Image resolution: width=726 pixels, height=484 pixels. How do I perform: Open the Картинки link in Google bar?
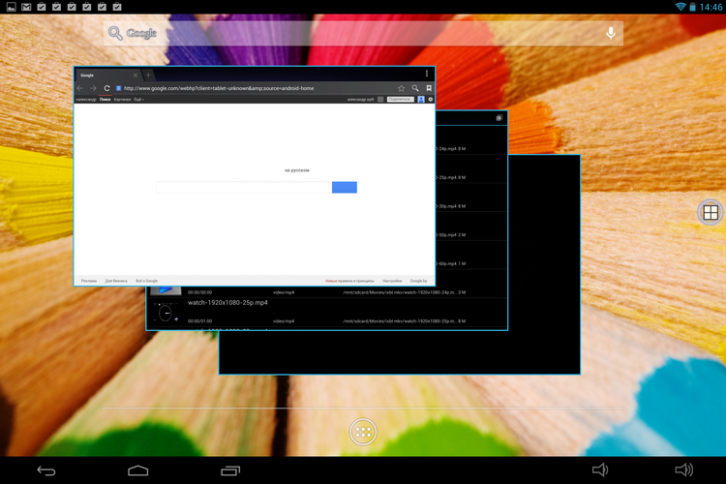point(122,99)
